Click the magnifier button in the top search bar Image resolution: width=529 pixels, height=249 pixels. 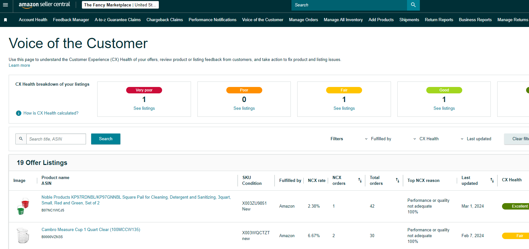tap(413, 5)
